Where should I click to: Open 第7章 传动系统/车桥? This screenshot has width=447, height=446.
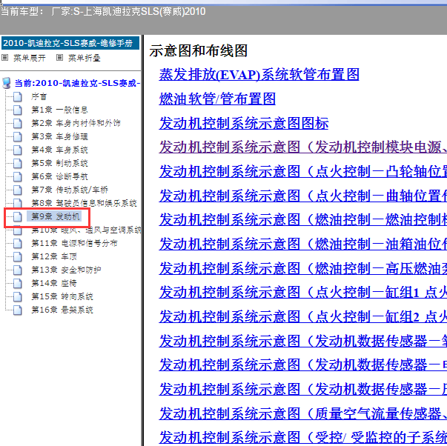click(70, 190)
